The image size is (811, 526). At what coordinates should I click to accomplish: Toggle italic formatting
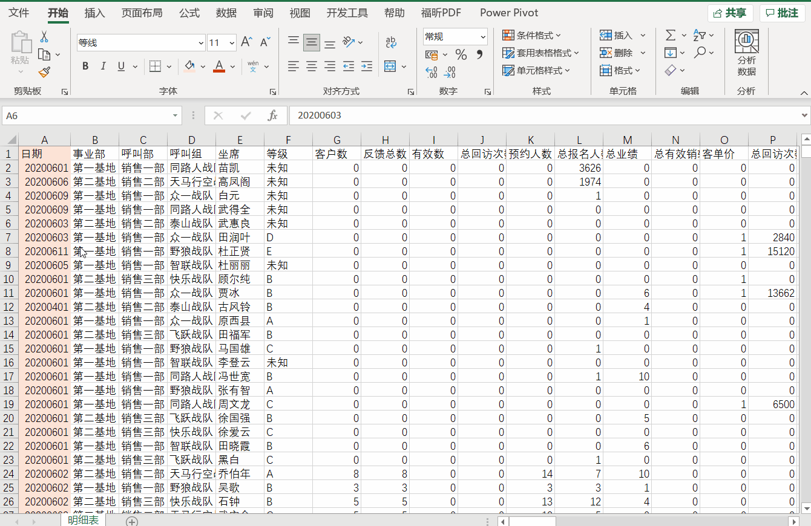click(x=103, y=66)
